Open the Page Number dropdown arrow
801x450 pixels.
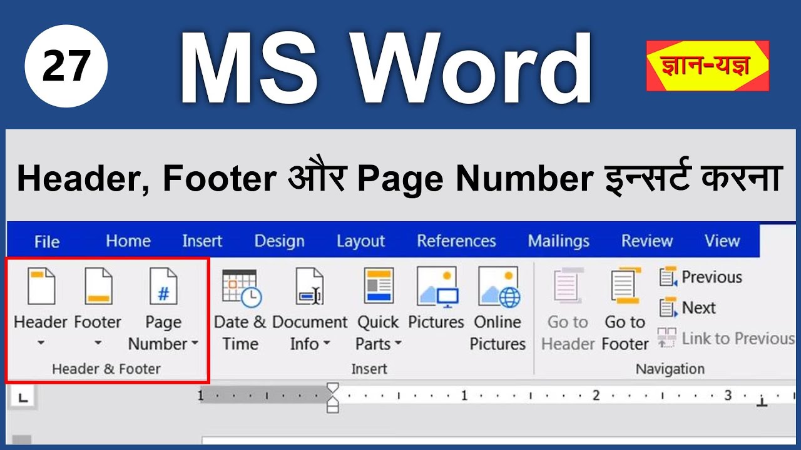click(195, 343)
